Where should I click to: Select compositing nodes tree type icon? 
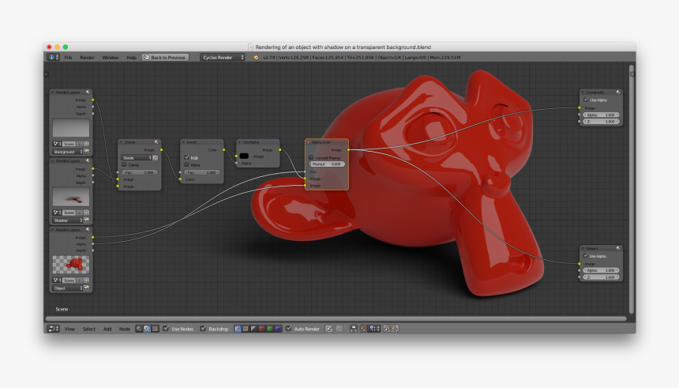(147, 329)
